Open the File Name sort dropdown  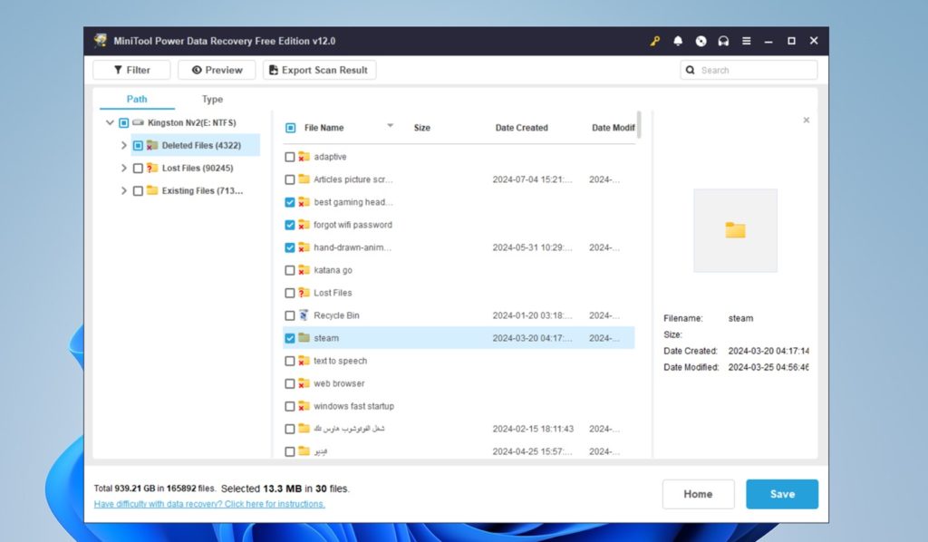coord(390,127)
